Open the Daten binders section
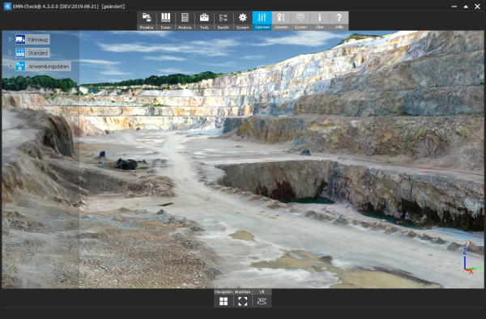This screenshot has height=319, width=486. coord(165,21)
